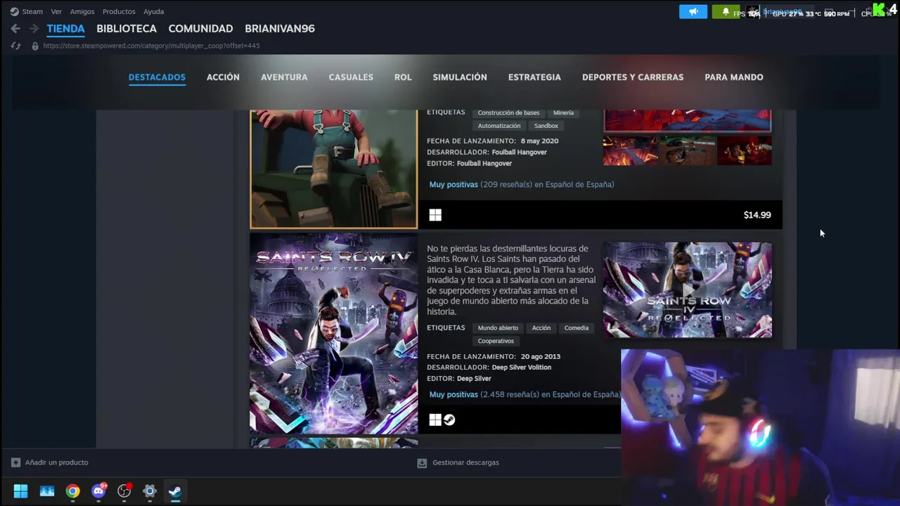Open the BRIANIVAN96 profile section
The width and height of the screenshot is (900, 506).
(x=280, y=29)
